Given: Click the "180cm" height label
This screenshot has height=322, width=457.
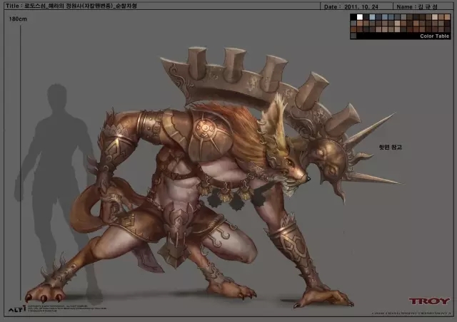Looking at the screenshot, I should coord(18,19).
